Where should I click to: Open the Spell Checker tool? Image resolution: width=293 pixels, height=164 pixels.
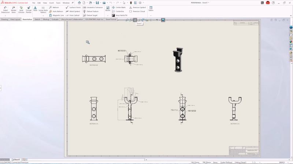pyautogui.click(x=21, y=10)
